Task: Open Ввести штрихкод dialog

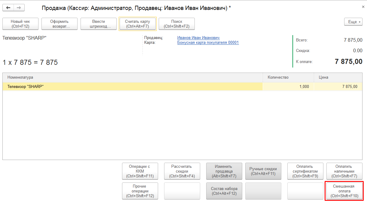Action: pos(99,24)
